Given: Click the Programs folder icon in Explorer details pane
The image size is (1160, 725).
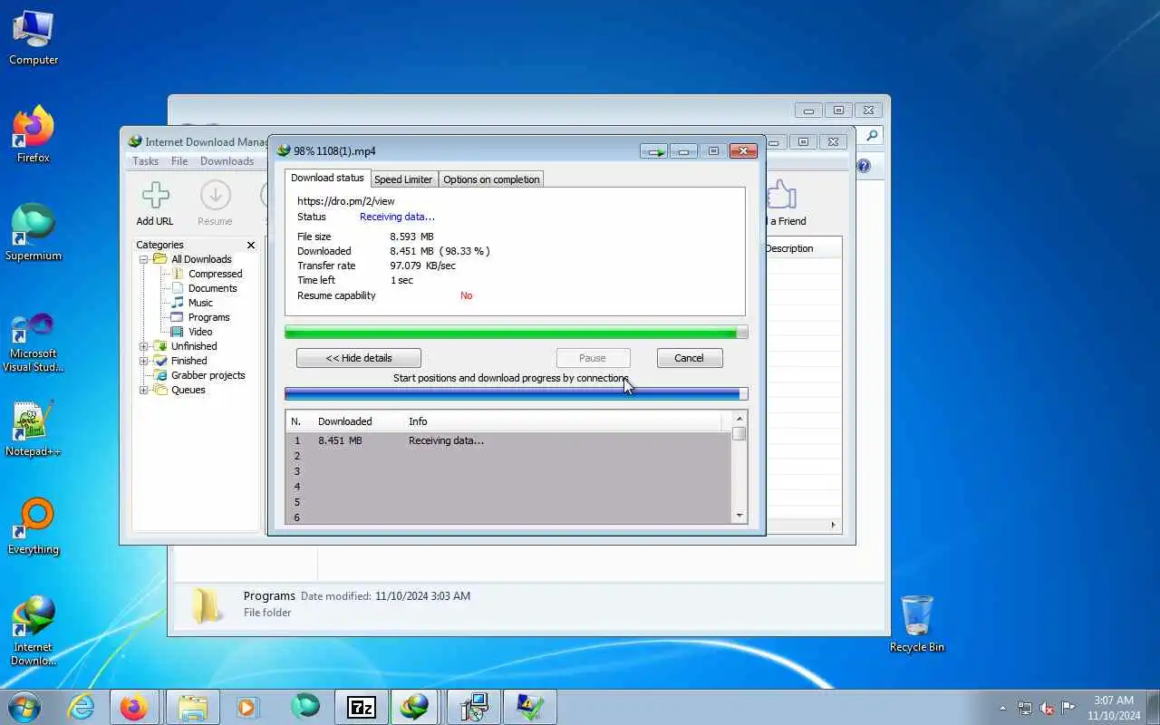Looking at the screenshot, I should [207, 604].
